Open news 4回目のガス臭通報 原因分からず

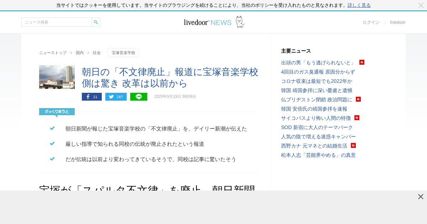(x=318, y=72)
